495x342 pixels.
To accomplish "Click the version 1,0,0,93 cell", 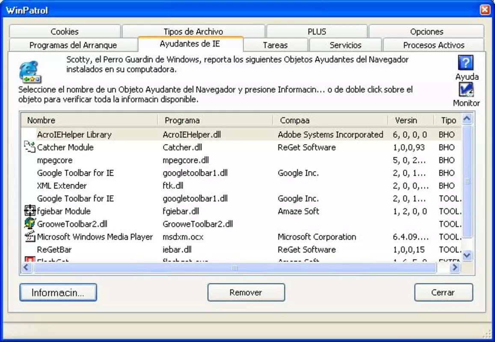I will pyautogui.click(x=409, y=147).
